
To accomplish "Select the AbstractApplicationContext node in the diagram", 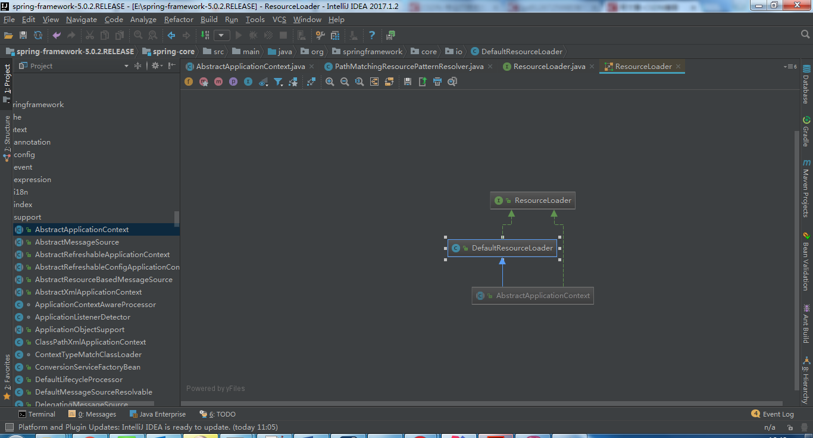I will coord(533,296).
